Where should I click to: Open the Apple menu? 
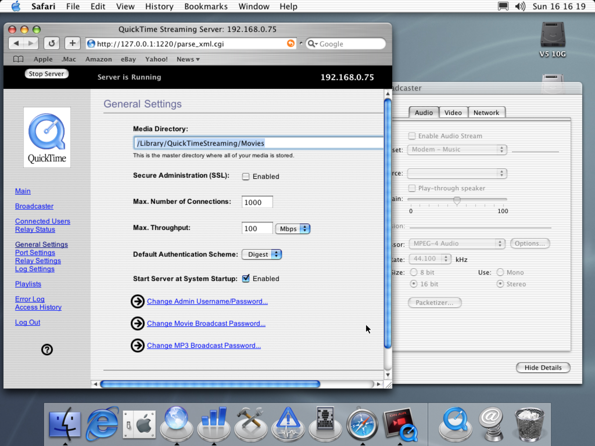[16, 6]
